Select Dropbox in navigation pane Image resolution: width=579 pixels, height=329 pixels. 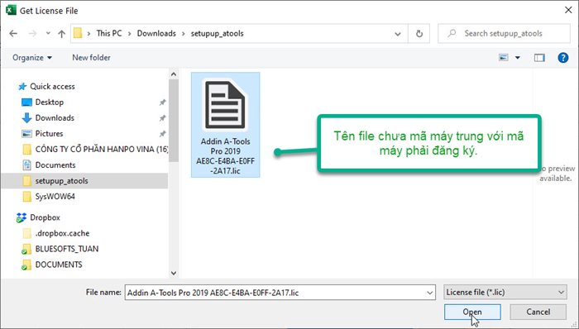pyautogui.click(x=45, y=217)
